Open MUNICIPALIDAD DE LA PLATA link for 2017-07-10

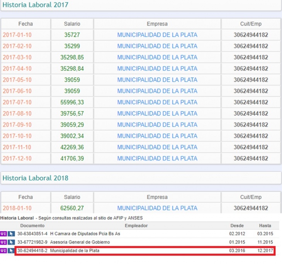coord(157,102)
